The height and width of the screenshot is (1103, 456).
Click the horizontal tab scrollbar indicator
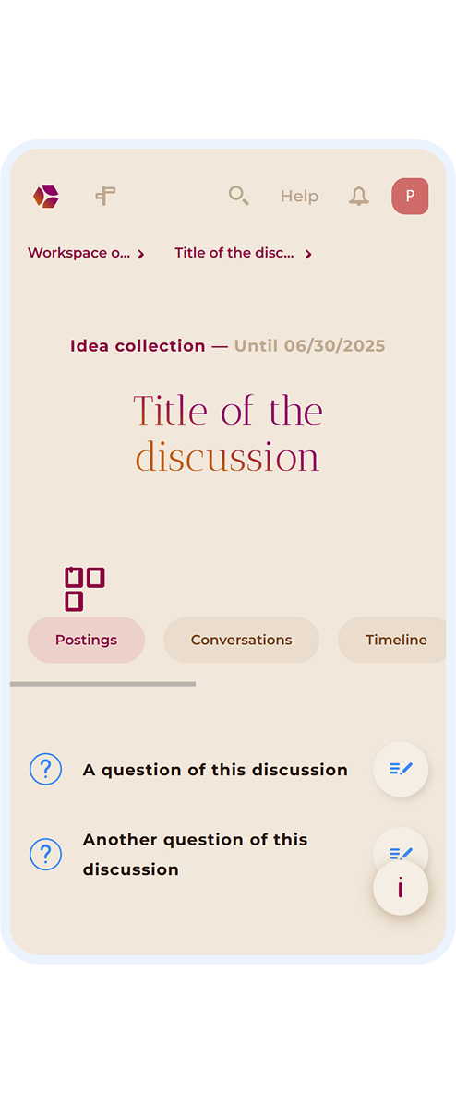point(102,684)
